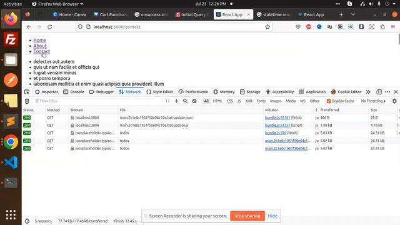The image size is (400, 225).
Task: Open the Files manager from the dock
Action: (x=11, y=60)
